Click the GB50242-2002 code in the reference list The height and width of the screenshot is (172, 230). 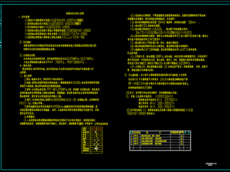(x=80, y=31)
